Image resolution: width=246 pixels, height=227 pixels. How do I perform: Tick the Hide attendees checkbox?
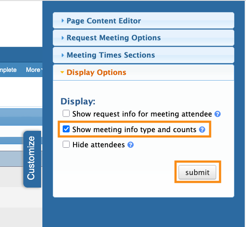pos(66,144)
